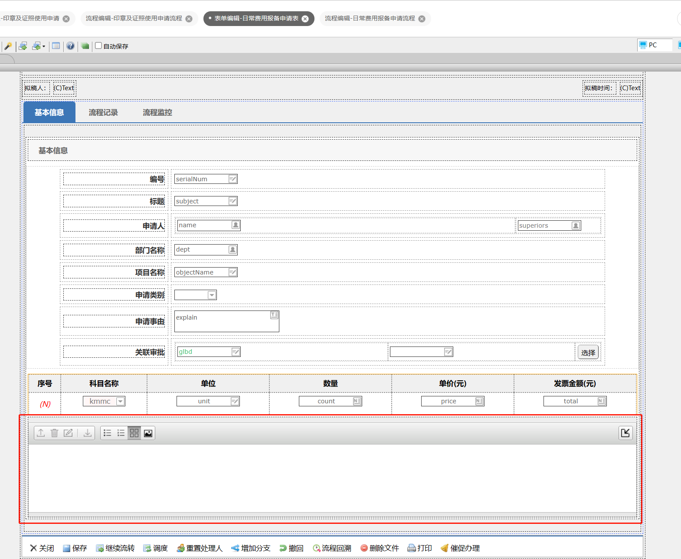Click the 选择 button beside 关联审批
The width and height of the screenshot is (681, 559).
point(588,353)
